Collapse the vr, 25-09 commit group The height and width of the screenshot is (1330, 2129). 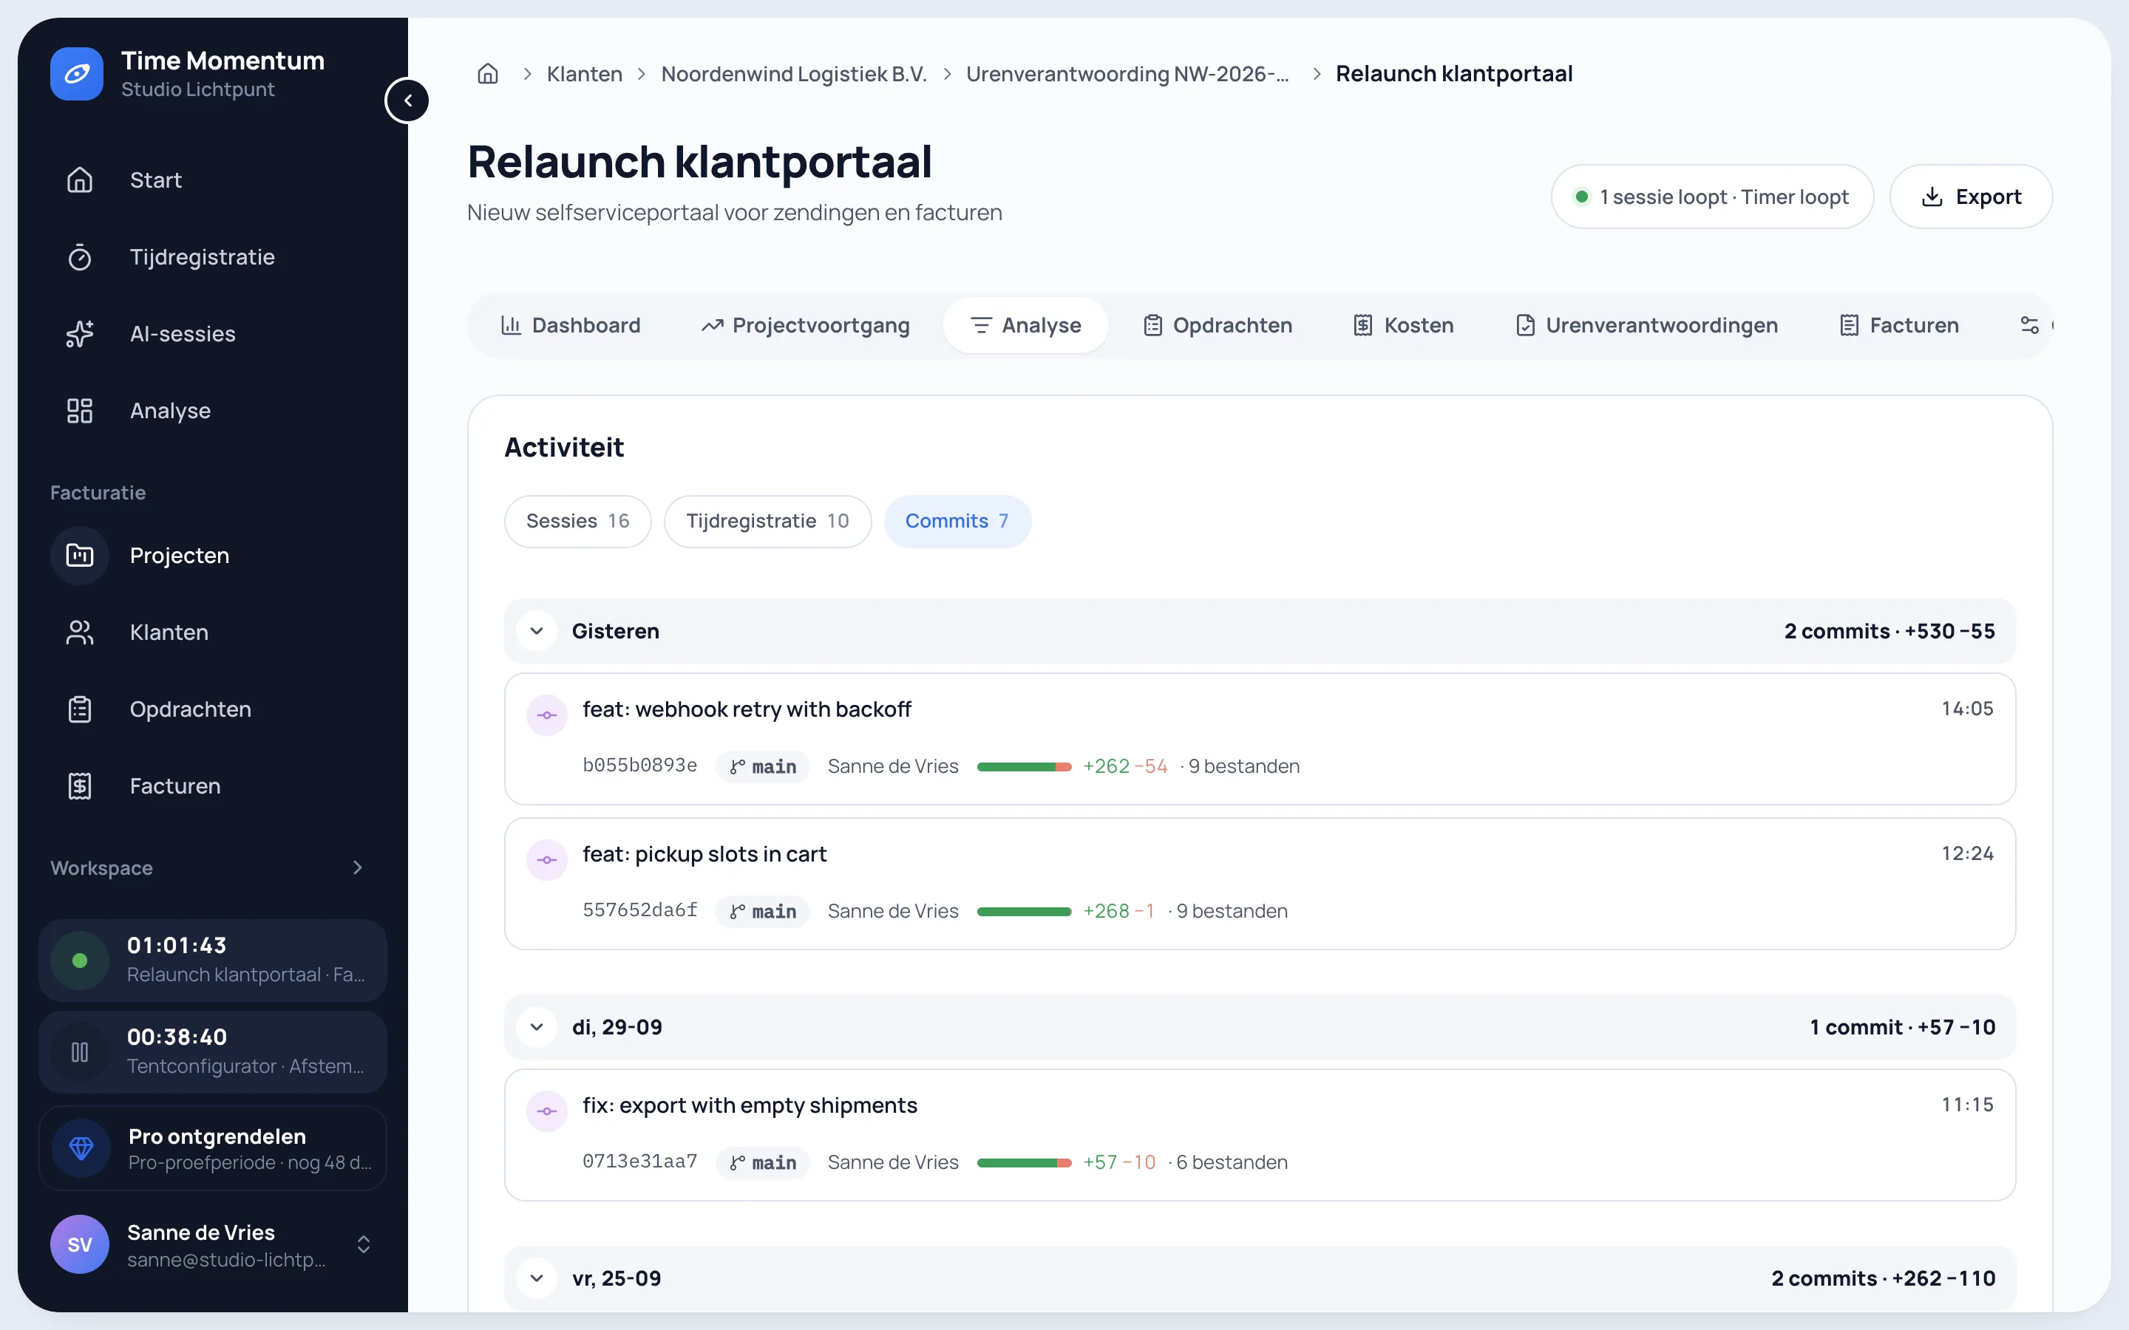click(x=537, y=1278)
